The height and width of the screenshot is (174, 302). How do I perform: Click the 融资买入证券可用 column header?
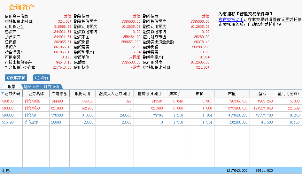click(x=115, y=94)
